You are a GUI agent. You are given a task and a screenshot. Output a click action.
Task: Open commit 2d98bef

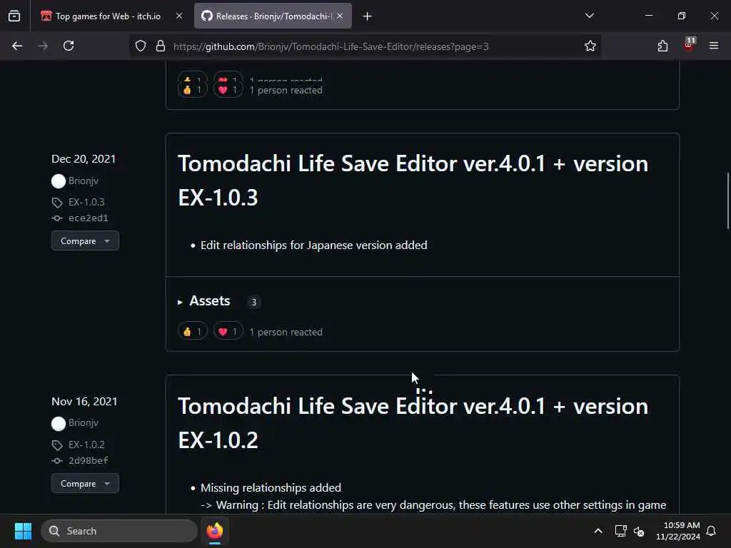point(88,460)
